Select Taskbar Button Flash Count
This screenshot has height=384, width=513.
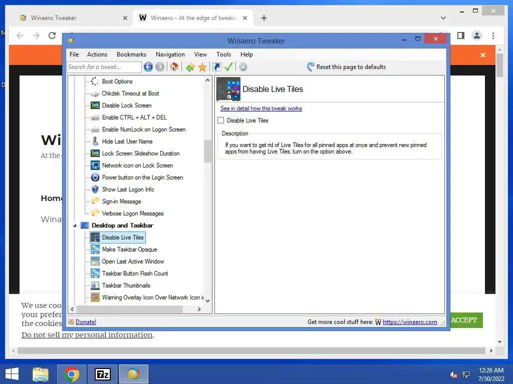[x=135, y=273]
